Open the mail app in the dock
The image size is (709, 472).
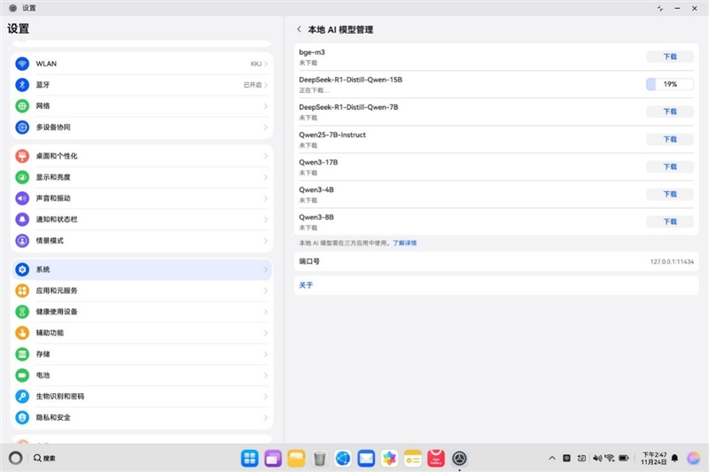click(x=366, y=458)
